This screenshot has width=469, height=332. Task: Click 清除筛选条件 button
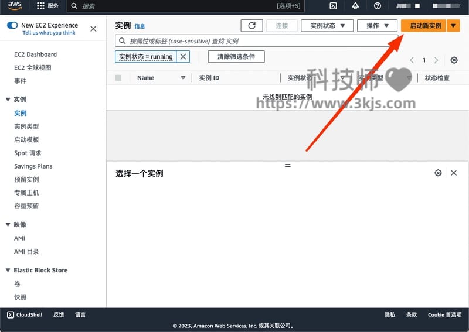236,56
